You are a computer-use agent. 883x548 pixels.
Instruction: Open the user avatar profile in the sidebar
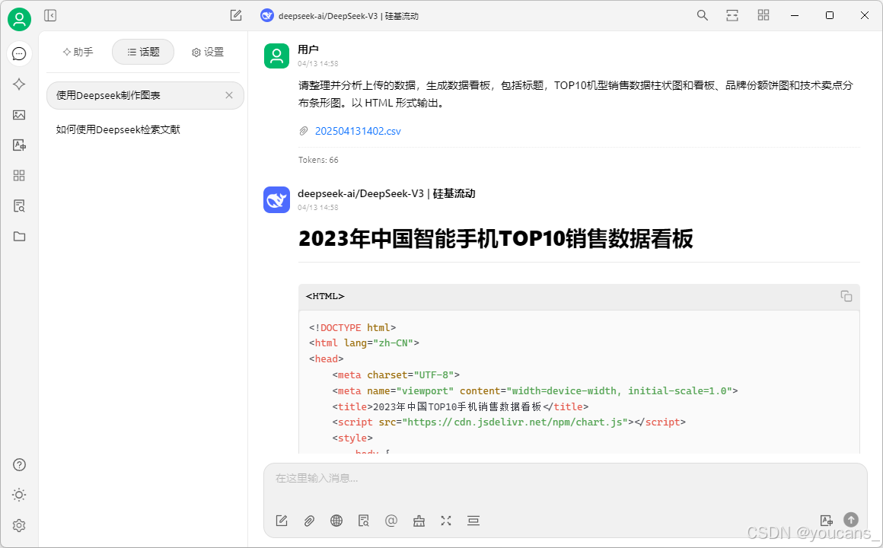coord(19,19)
